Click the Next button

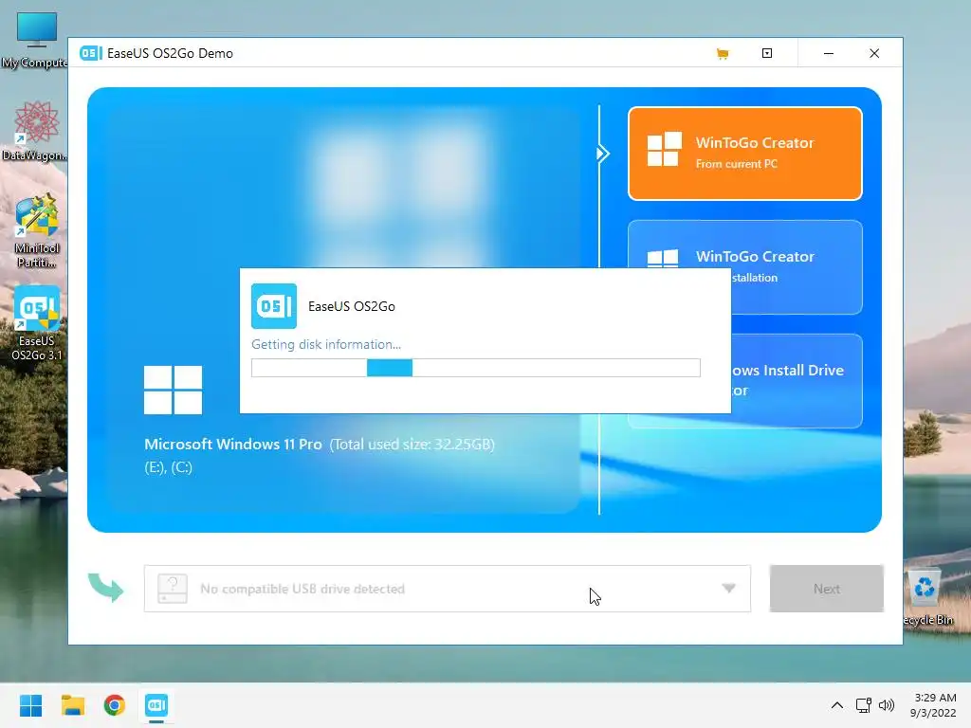[x=826, y=589]
